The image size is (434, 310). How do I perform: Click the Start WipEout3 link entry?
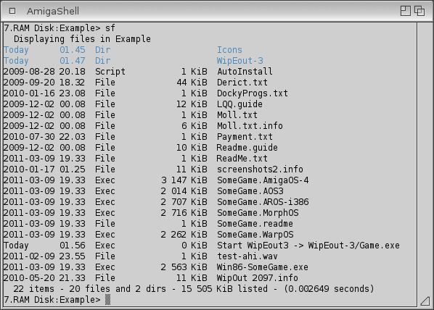click(x=308, y=246)
